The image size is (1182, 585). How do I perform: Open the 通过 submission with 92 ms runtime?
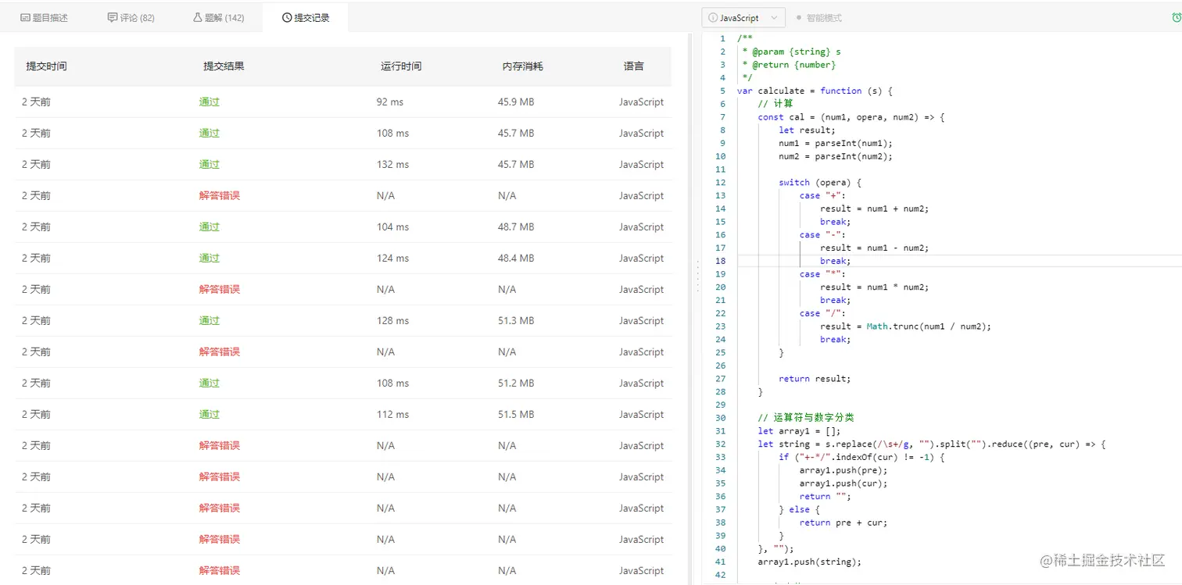pyautogui.click(x=210, y=102)
